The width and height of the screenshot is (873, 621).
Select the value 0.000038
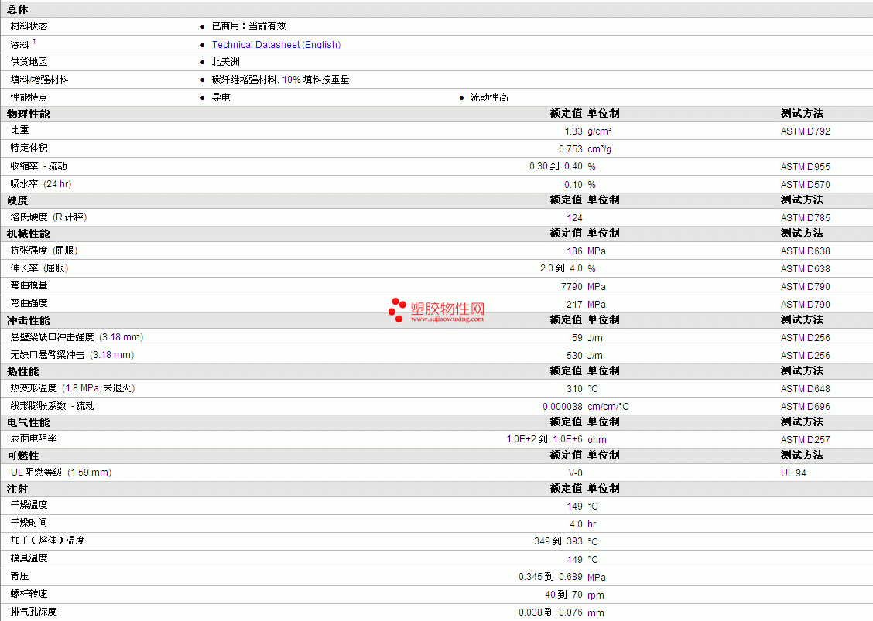(x=563, y=407)
